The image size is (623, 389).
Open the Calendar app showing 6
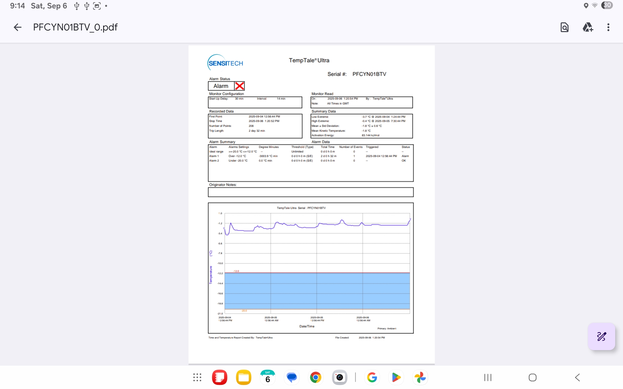point(268,377)
